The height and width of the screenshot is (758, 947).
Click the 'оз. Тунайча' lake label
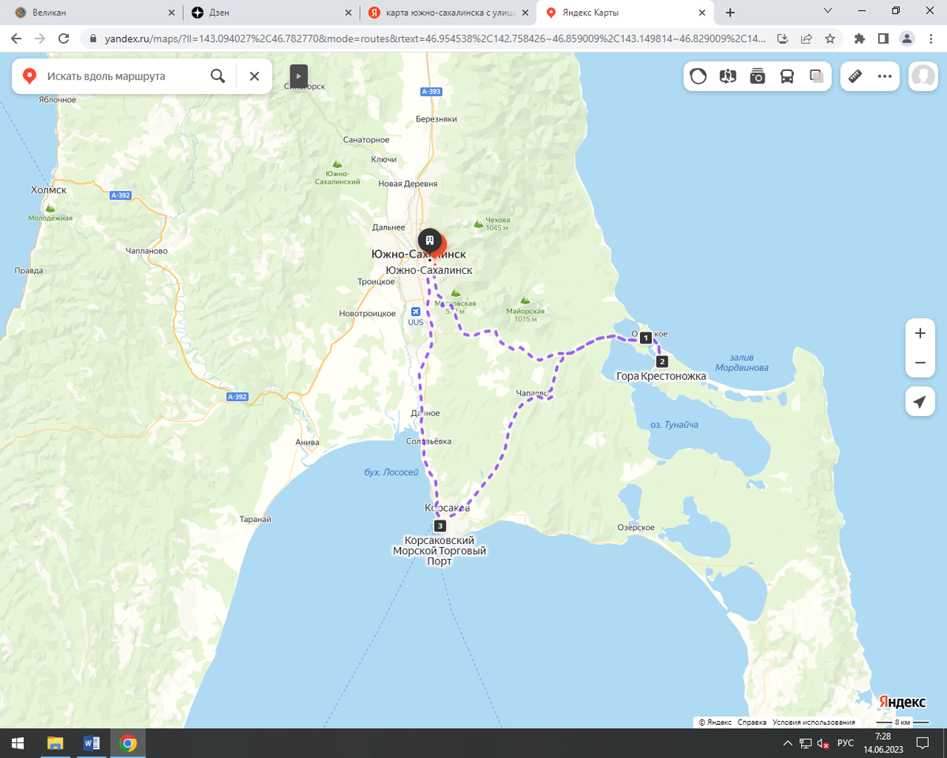pos(674,425)
